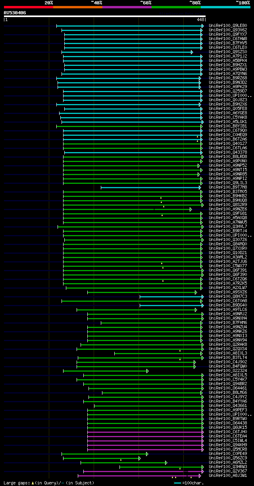Screen dimensions: 254x486
Task: Click the UniRef100_B9N3D2 label
Action: pyautogui.click(x=228, y=83)
